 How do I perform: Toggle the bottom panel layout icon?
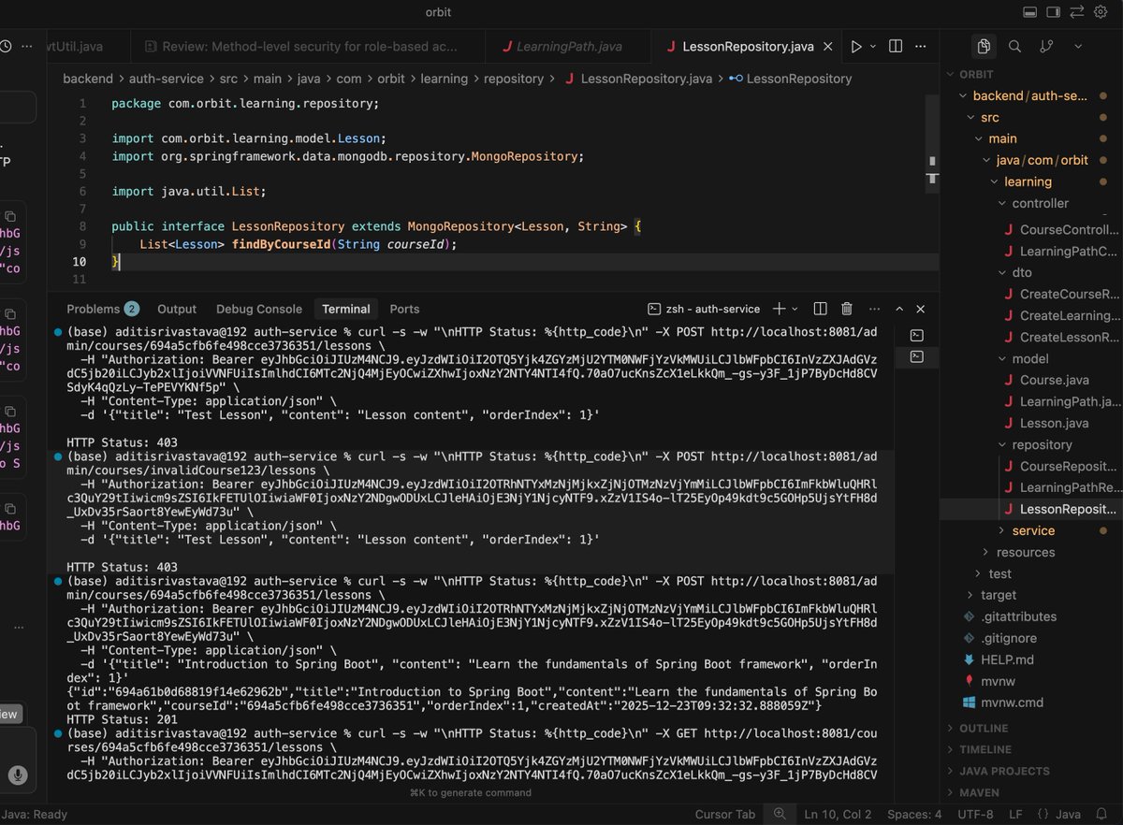(1029, 12)
